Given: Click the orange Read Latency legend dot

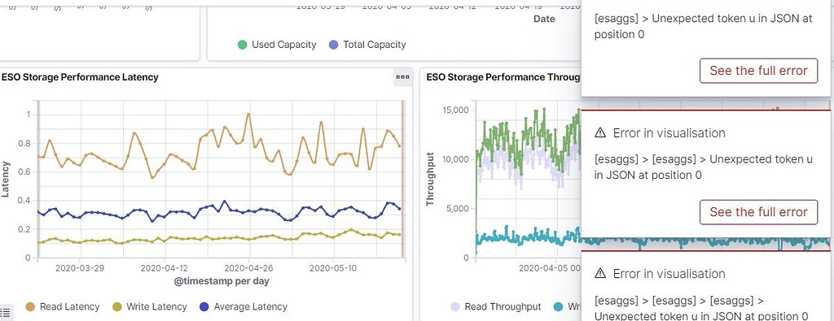Looking at the screenshot, I should pos(30,306).
